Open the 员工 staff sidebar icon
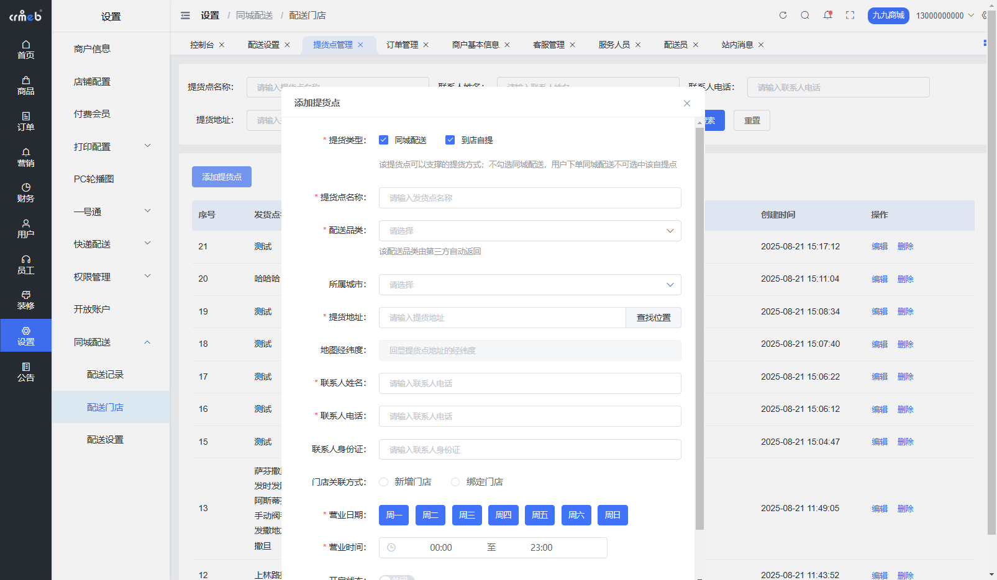The width and height of the screenshot is (997, 580). point(25,265)
